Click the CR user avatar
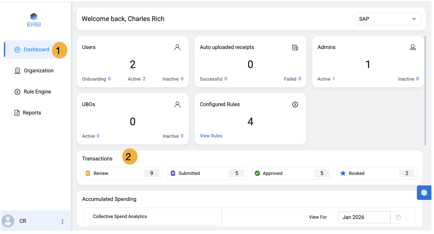 pyautogui.click(x=8, y=221)
